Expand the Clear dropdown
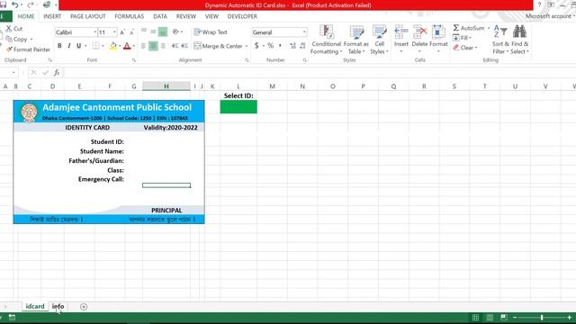The height and width of the screenshot is (324, 576). click(x=476, y=48)
